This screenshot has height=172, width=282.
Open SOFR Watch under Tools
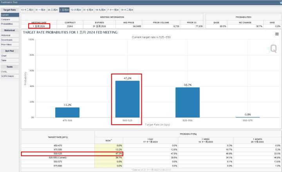coord(10,76)
